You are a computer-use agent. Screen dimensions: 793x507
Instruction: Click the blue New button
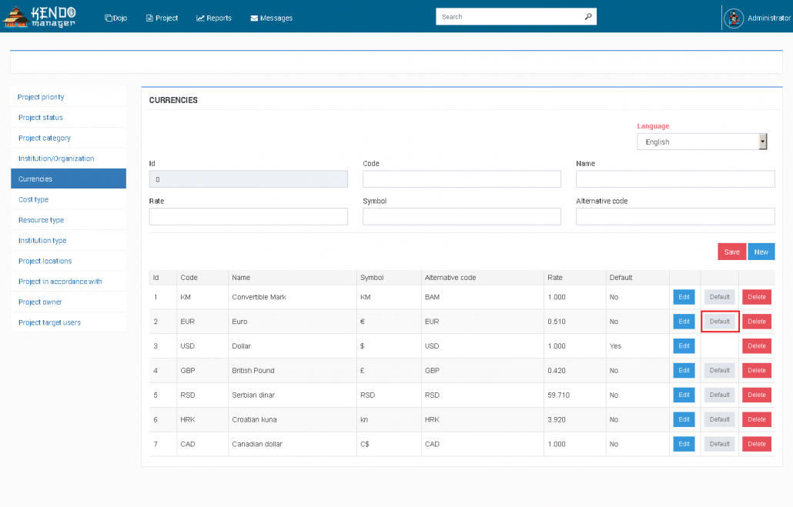click(x=761, y=252)
